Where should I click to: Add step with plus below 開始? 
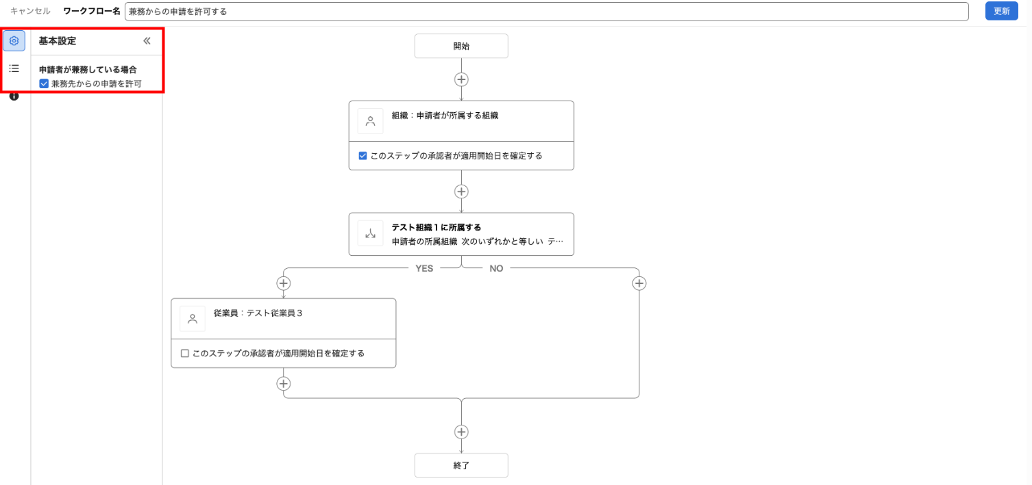tap(461, 79)
